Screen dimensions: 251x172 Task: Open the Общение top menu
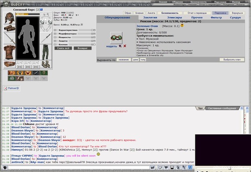pyautogui.click(x=177, y=2)
